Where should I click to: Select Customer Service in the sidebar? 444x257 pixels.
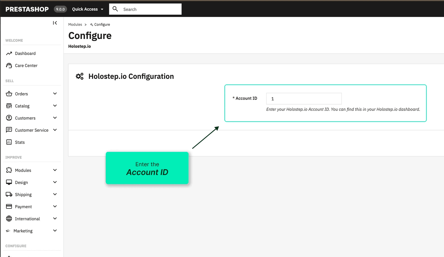point(32,130)
